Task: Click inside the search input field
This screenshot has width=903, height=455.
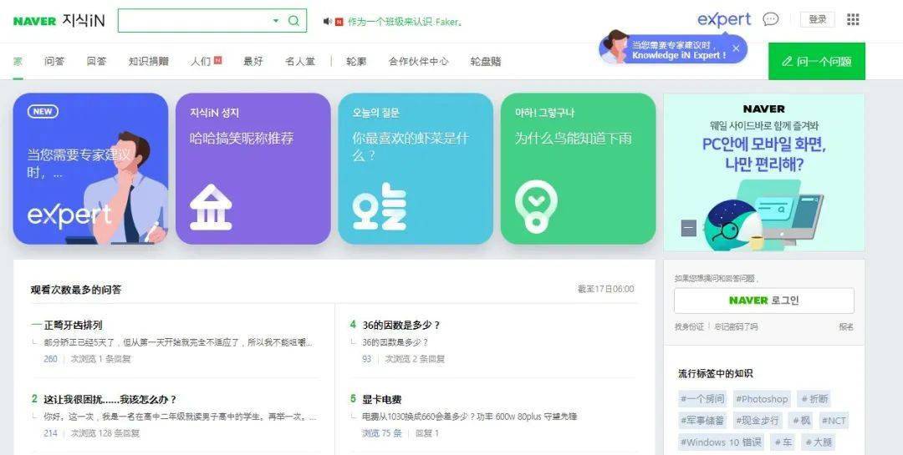Action: coord(195,21)
